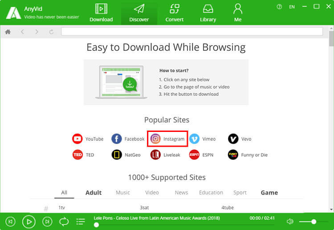Reload the current page
Image resolution: width=334 pixels, height=230 pixels.
click(x=51, y=32)
